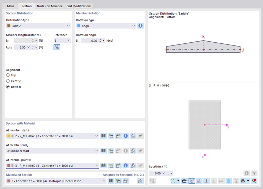Open At member start i section dropdown
Viewport: 263px width, 189px height.
click(x=52, y=136)
